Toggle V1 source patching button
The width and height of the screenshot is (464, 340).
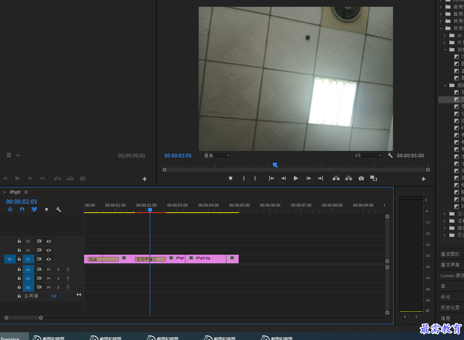click(10, 259)
